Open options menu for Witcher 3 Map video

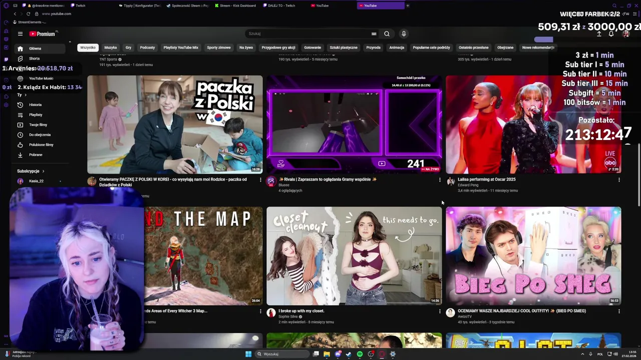(260, 311)
